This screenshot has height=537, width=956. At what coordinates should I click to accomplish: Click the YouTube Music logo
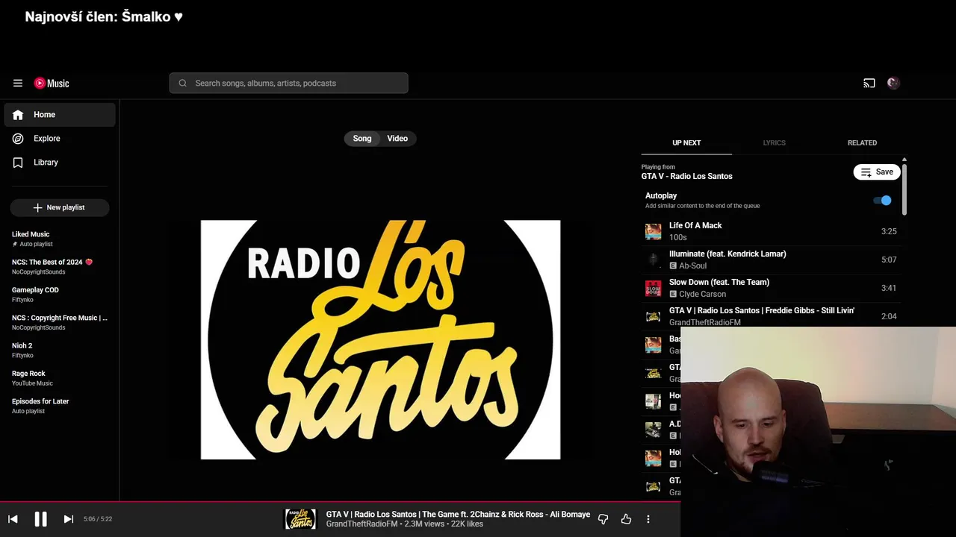point(52,84)
